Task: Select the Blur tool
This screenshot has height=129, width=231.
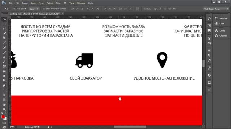Action: coord(4,76)
